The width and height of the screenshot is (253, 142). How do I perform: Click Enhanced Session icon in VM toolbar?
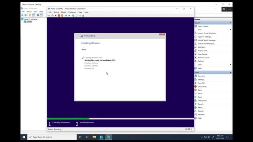pyautogui.click(x=80, y=16)
